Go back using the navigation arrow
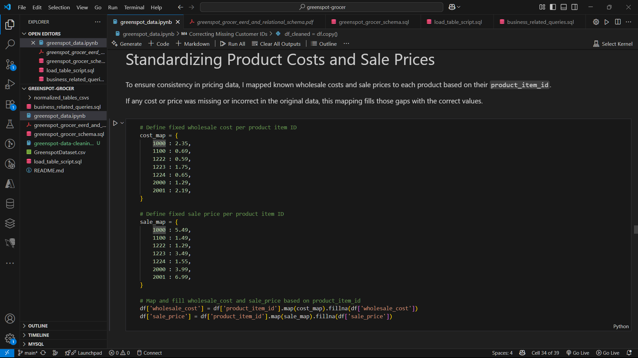The width and height of the screenshot is (638, 358). (x=180, y=7)
